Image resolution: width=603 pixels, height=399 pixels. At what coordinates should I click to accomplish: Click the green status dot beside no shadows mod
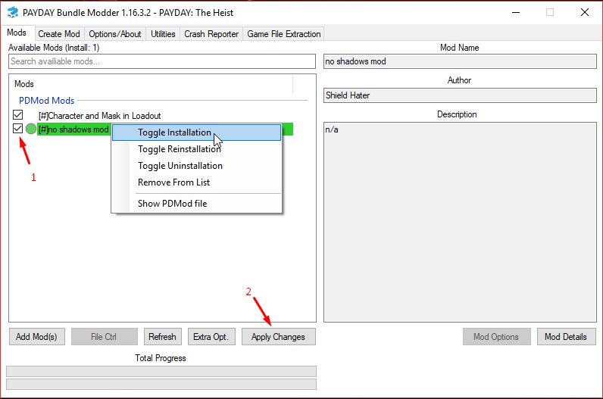[x=31, y=129]
